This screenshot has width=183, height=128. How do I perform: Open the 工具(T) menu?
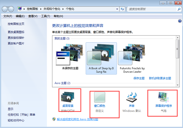46,16
